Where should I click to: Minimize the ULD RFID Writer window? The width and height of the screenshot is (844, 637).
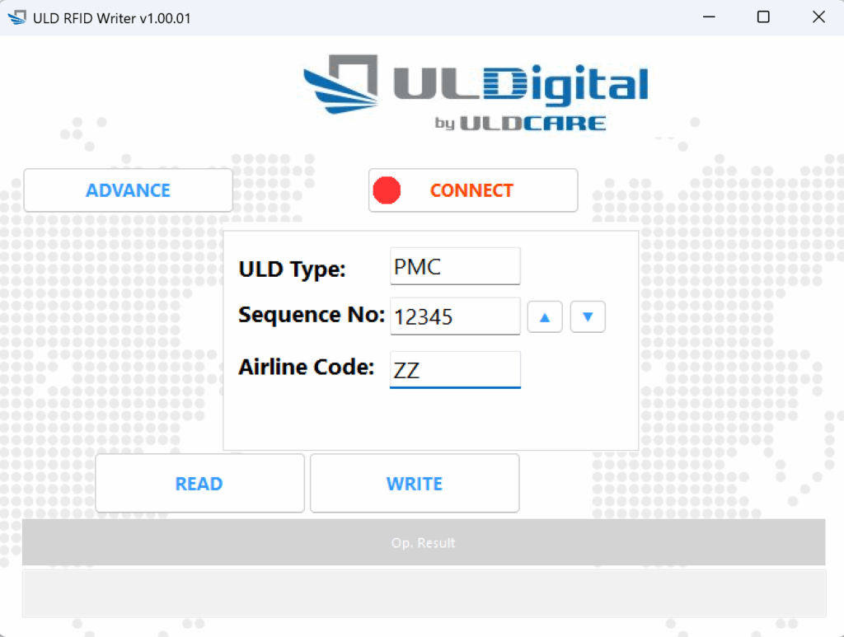point(708,17)
